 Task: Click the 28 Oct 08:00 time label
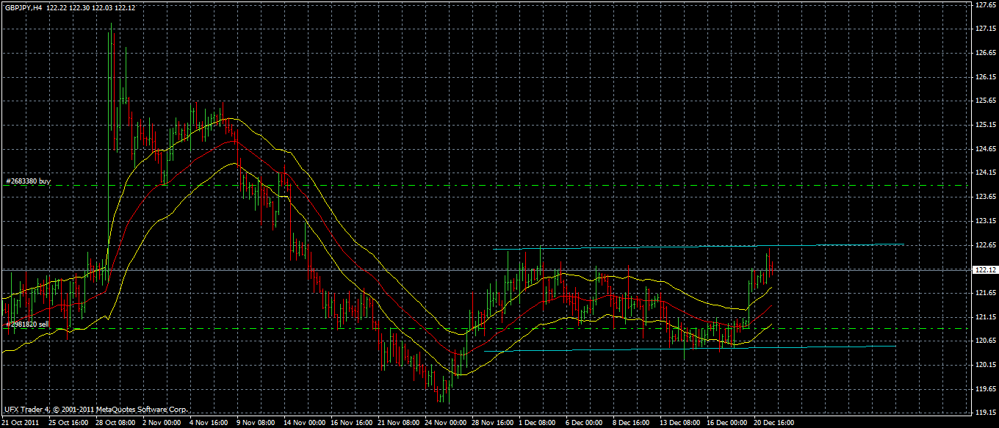[115, 423]
